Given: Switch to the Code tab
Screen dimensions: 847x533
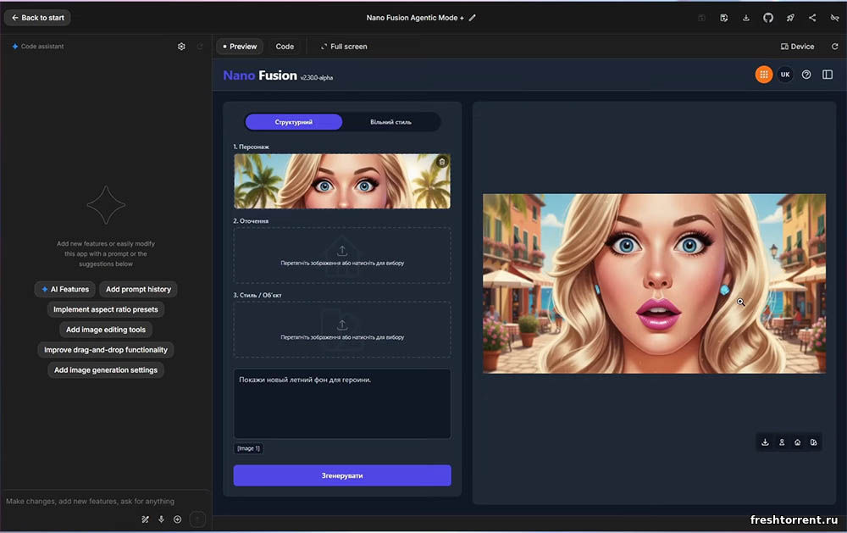Looking at the screenshot, I should (x=285, y=47).
